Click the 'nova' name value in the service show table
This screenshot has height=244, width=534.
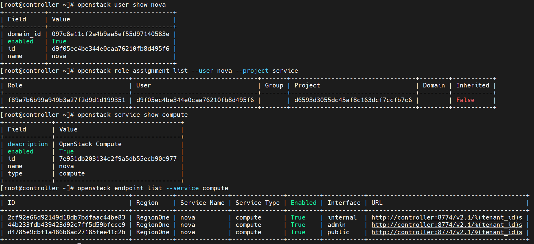[x=66, y=166]
